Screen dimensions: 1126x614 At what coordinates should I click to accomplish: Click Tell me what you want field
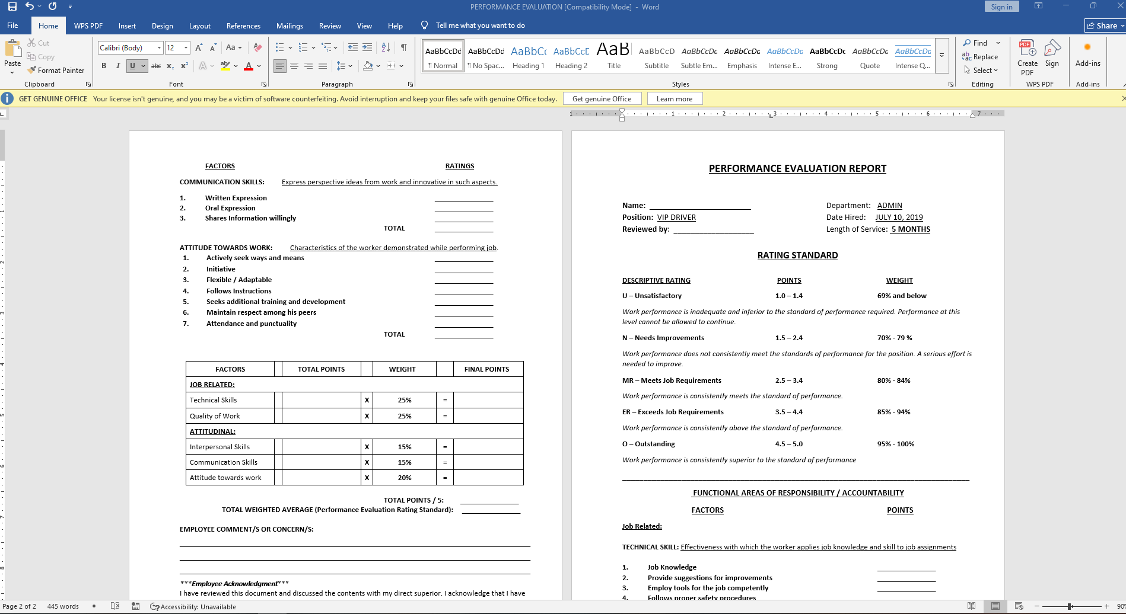point(480,25)
